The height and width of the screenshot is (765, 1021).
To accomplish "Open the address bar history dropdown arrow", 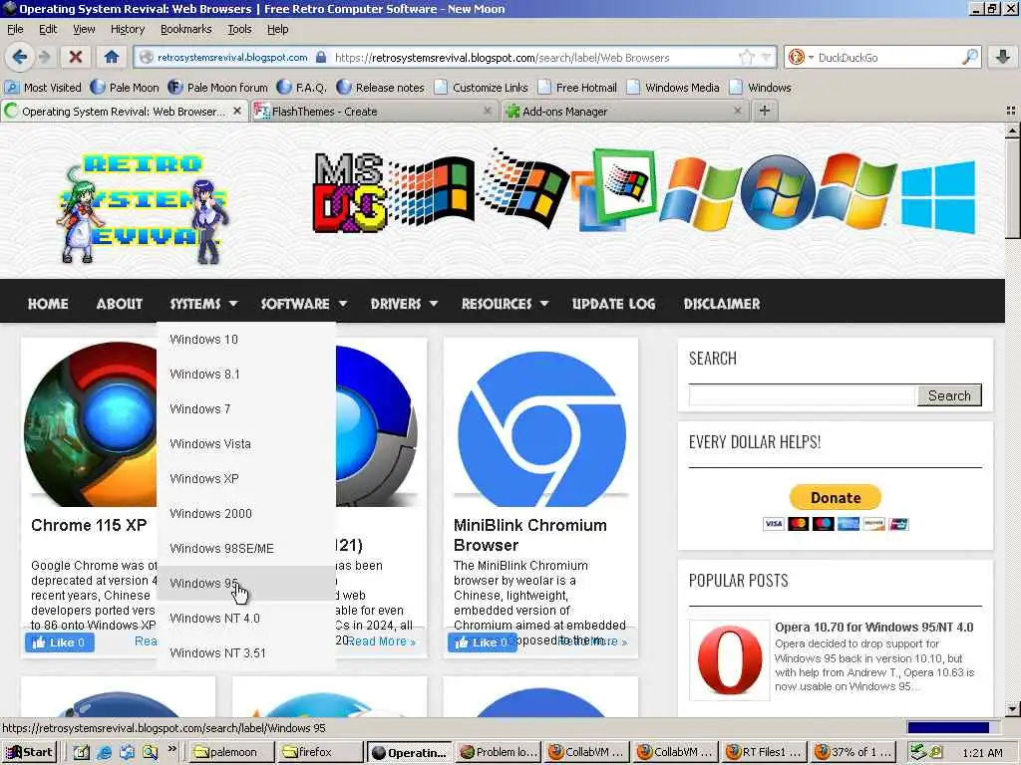I will coord(767,57).
